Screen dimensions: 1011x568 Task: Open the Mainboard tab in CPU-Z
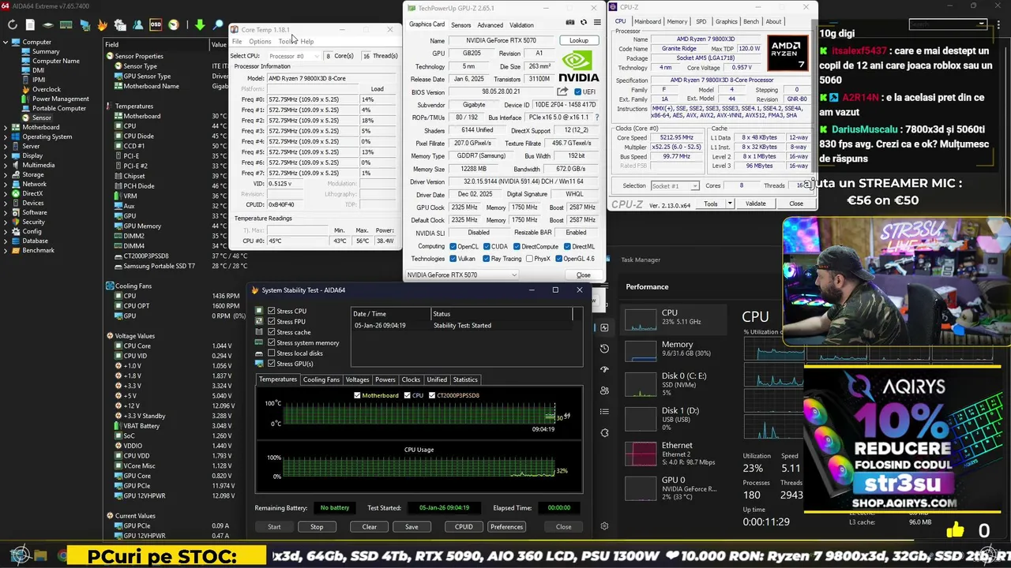(x=648, y=21)
